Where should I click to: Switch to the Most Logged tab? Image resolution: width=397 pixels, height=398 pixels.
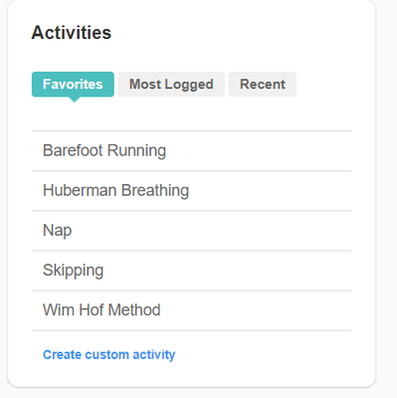[171, 85]
